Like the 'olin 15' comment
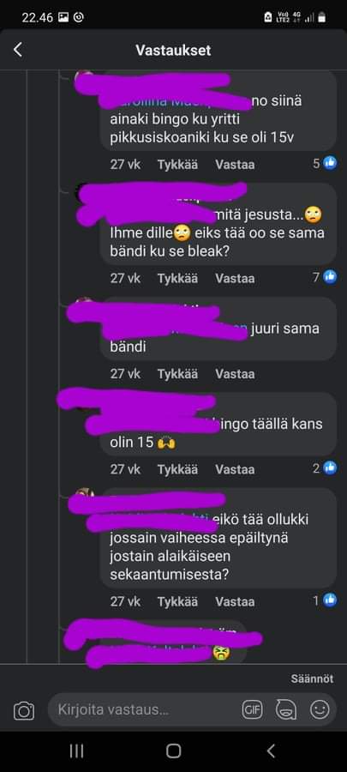Image resolution: width=347 pixels, height=772 pixels. coord(177,469)
